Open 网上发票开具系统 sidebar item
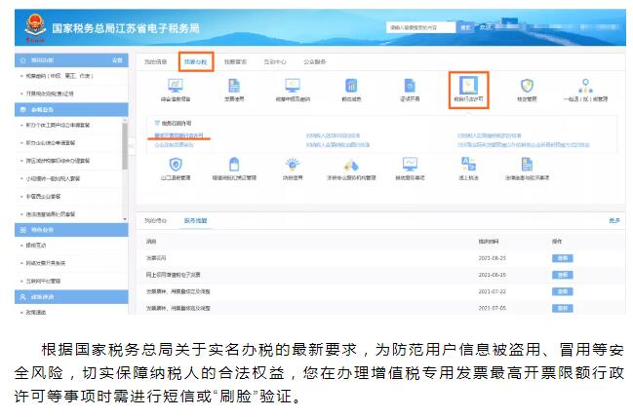The height and width of the screenshot is (418, 633). (x=46, y=263)
